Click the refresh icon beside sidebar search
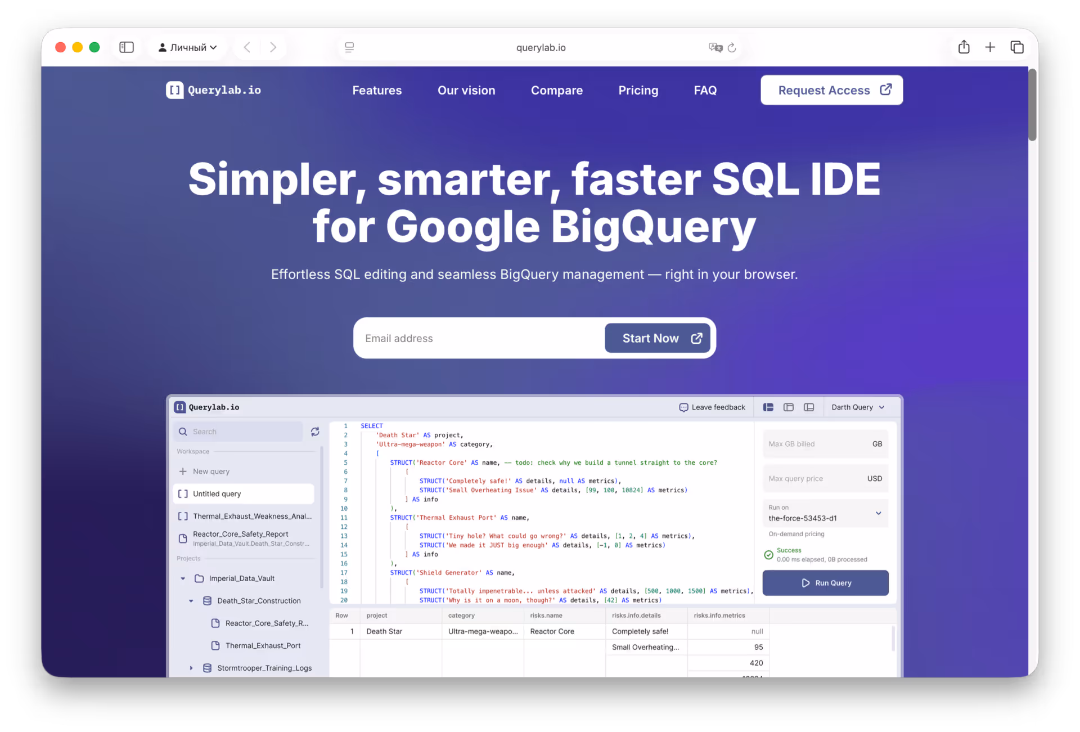Viewport: 1080px width, 732px height. coord(315,432)
